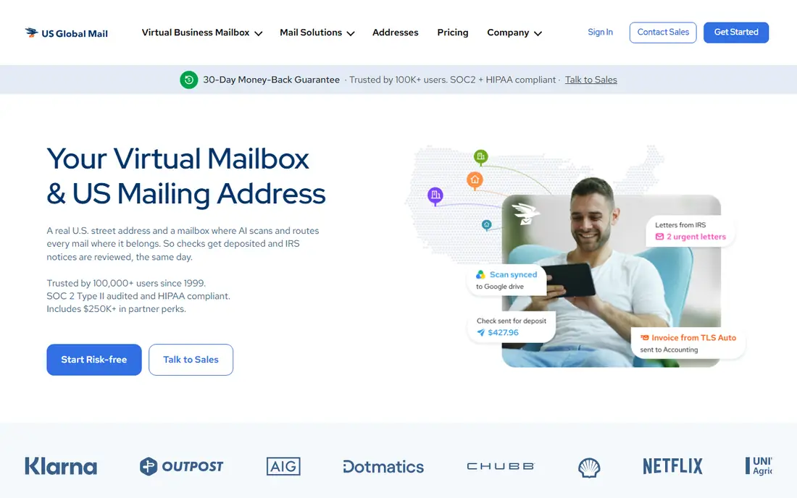Expand the Company menu

tap(514, 33)
